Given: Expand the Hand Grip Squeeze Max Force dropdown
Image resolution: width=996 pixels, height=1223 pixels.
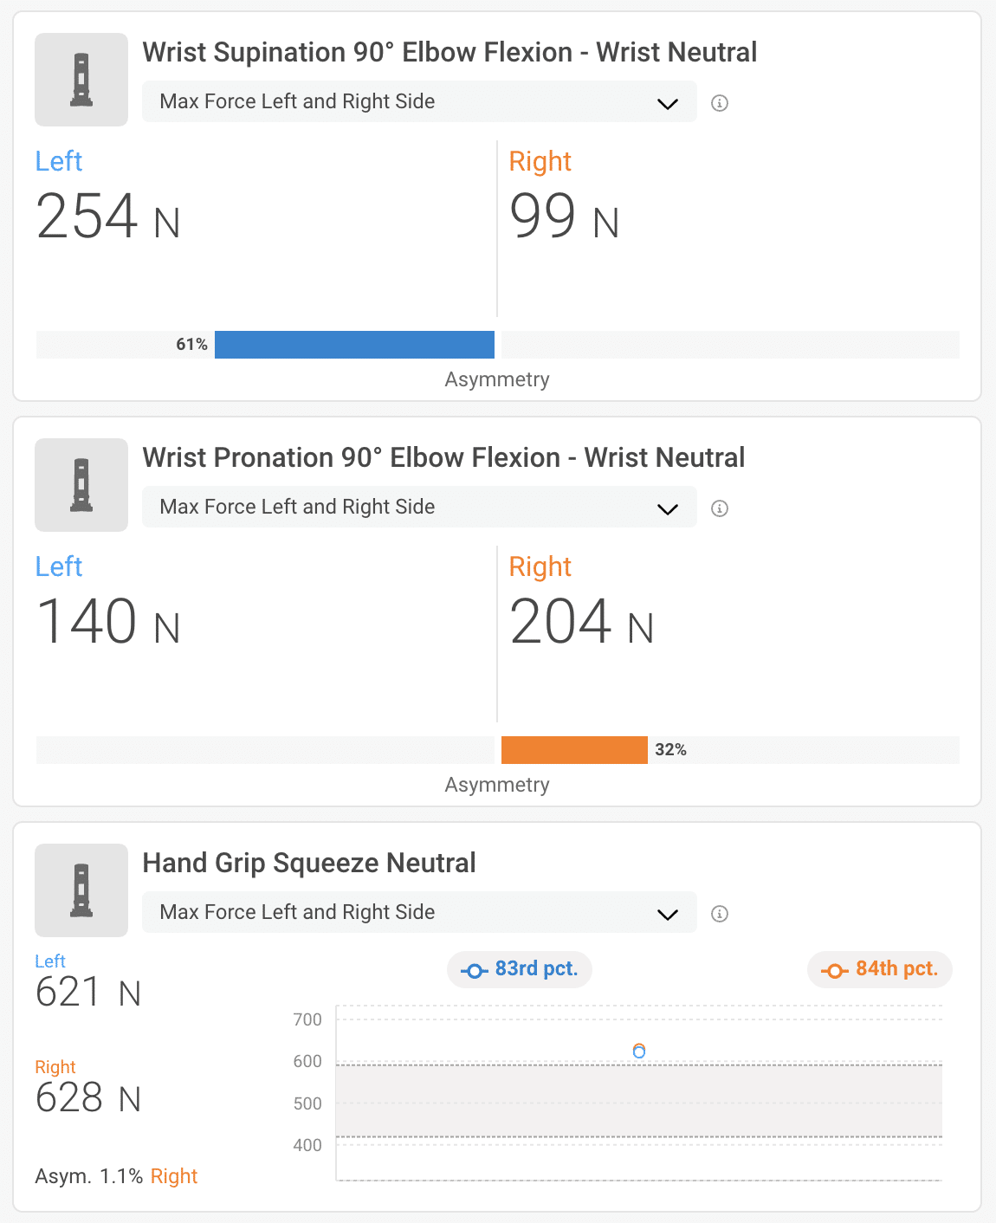Looking at the screenshot, I should pyautogui.click(x=419, y=913).
